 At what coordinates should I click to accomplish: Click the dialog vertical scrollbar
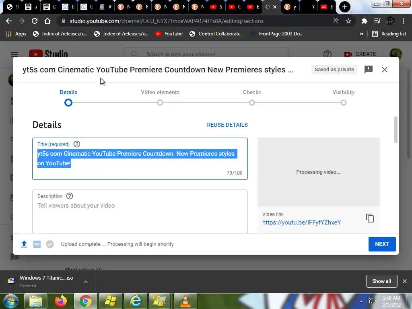click(396, 130)
